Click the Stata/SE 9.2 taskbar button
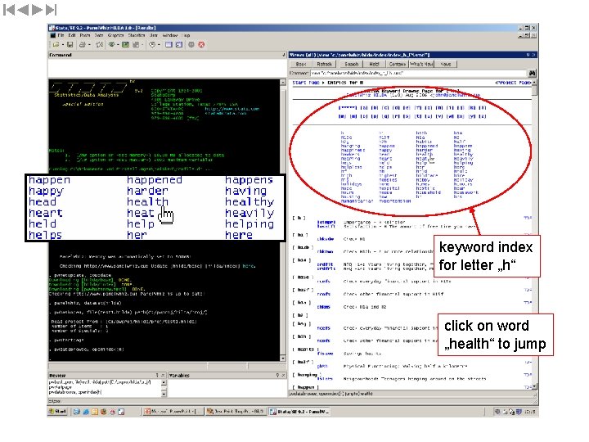The image size is (589, 442). click(x=299, y=412)
